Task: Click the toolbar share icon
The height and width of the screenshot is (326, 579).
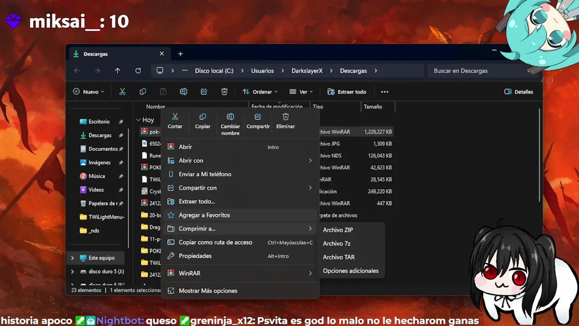Action: click(204, 91)
